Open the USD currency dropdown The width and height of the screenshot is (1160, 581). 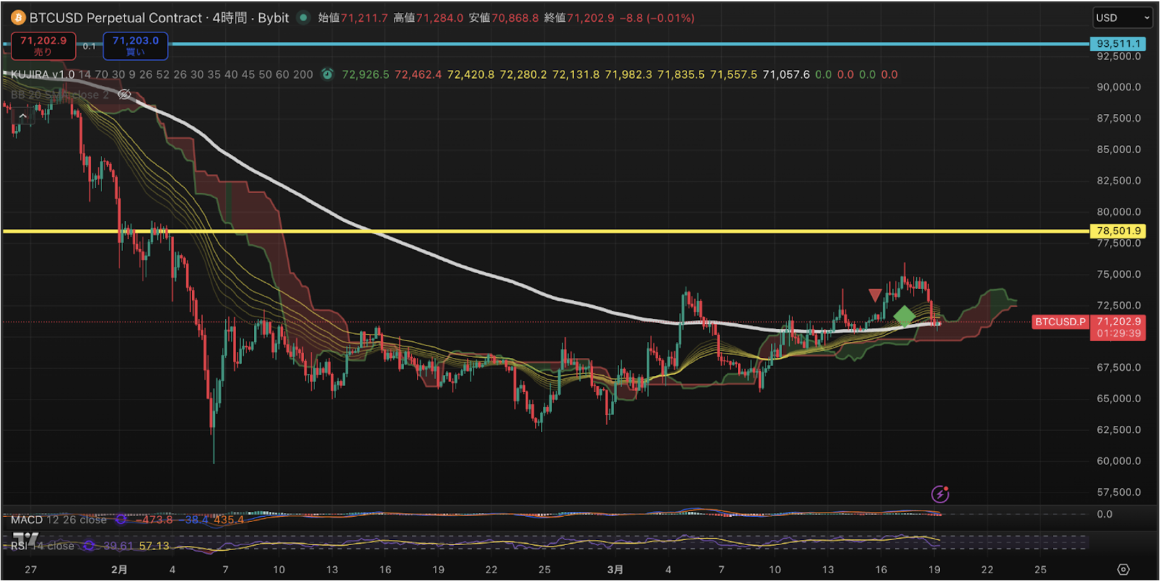1123,18
